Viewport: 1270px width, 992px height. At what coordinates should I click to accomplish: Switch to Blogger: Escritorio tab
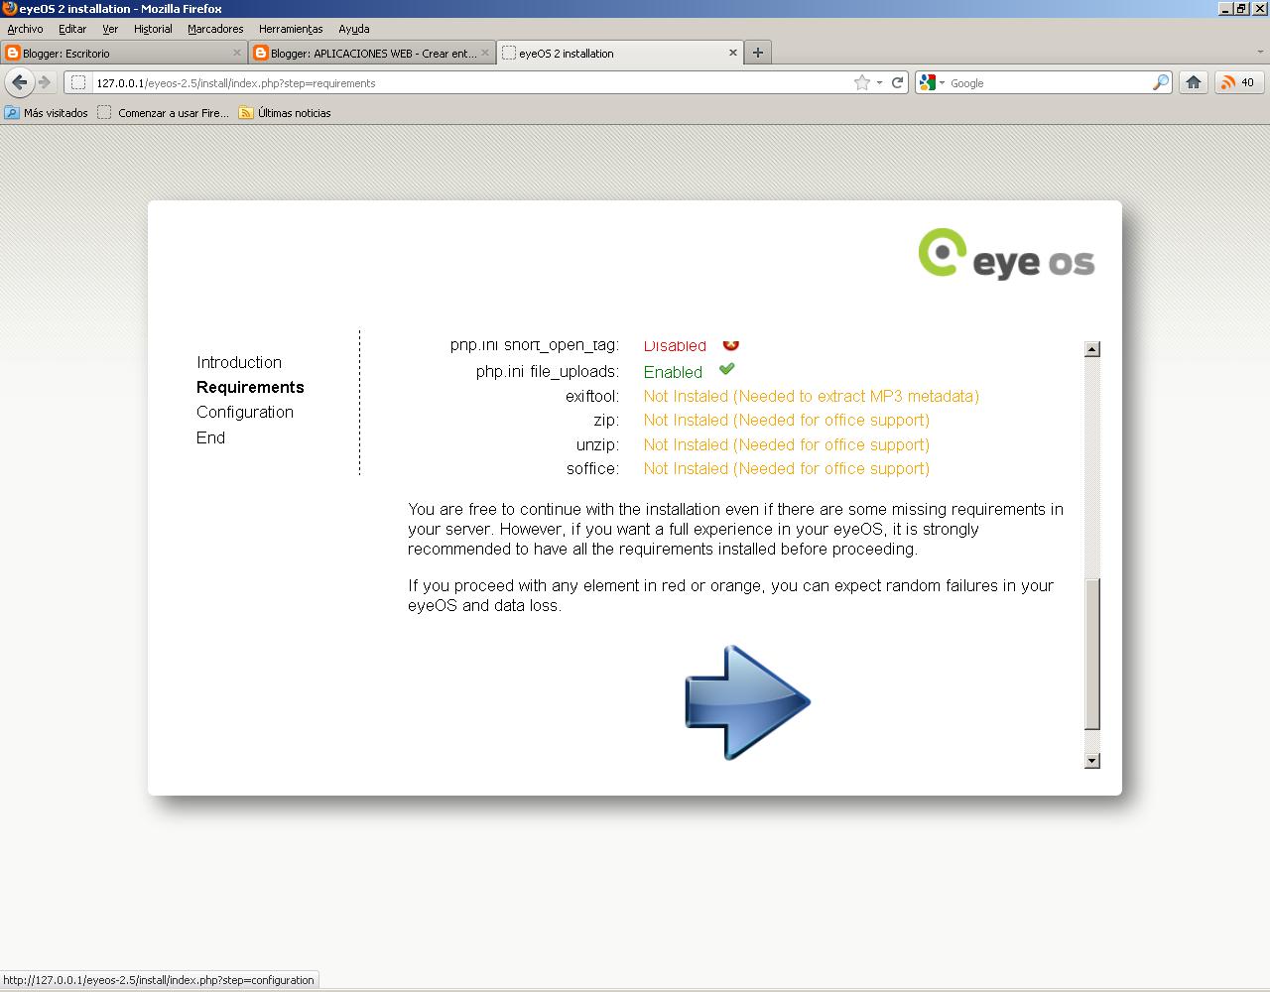pos(124,53)
